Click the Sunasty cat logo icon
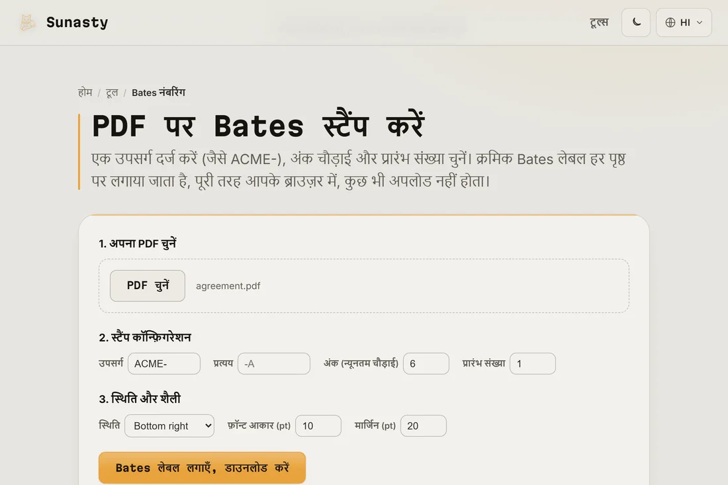The image size is (728, 485). pos(27,22)
